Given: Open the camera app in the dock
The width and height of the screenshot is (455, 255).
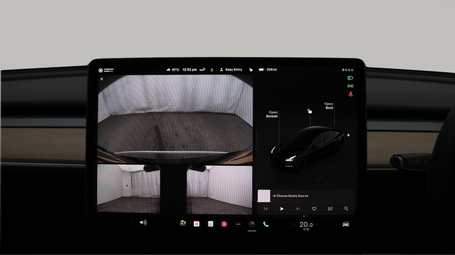Looking at the screenshot, I should click(x=252, y=224).
